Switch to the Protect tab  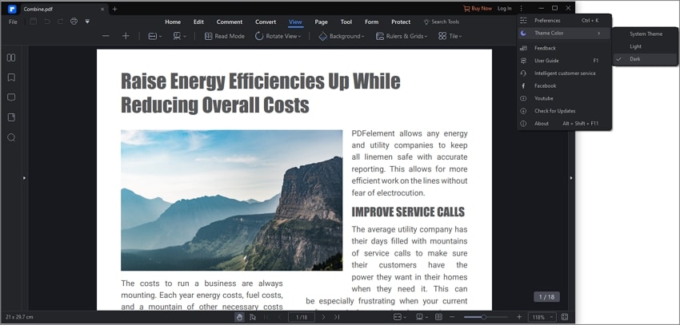click(x=401, y=22)
